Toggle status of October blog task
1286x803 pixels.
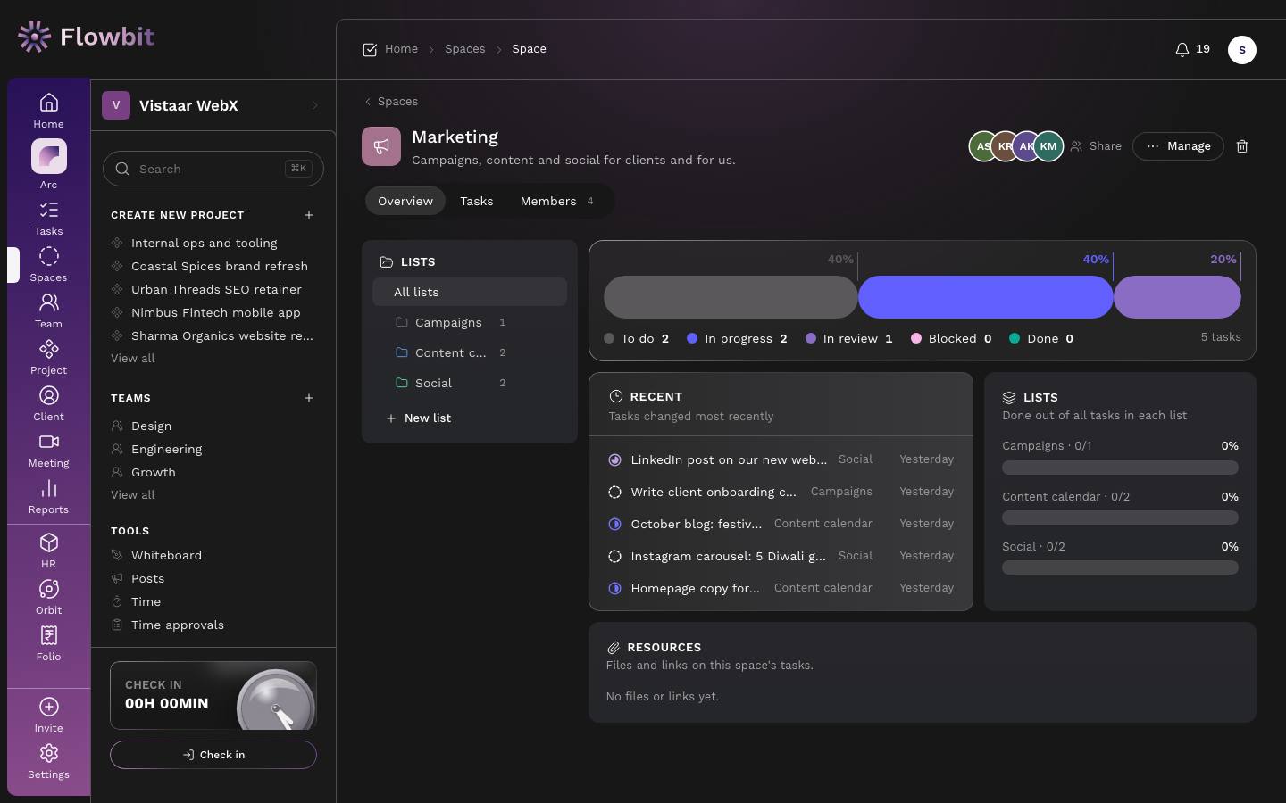pyautogui.click(x=614, y=525)
